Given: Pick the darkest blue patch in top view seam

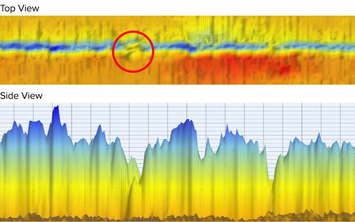Looking at the screenshot, I should coord(54,48).
